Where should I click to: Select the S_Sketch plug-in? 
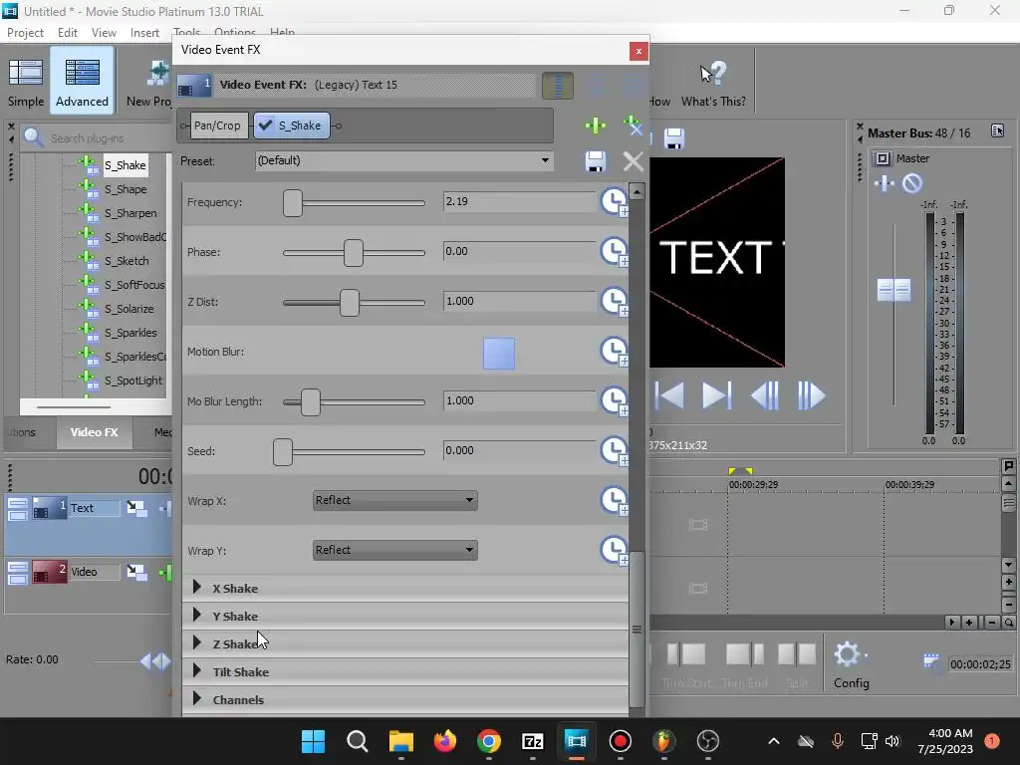click(x=127, y=261)
